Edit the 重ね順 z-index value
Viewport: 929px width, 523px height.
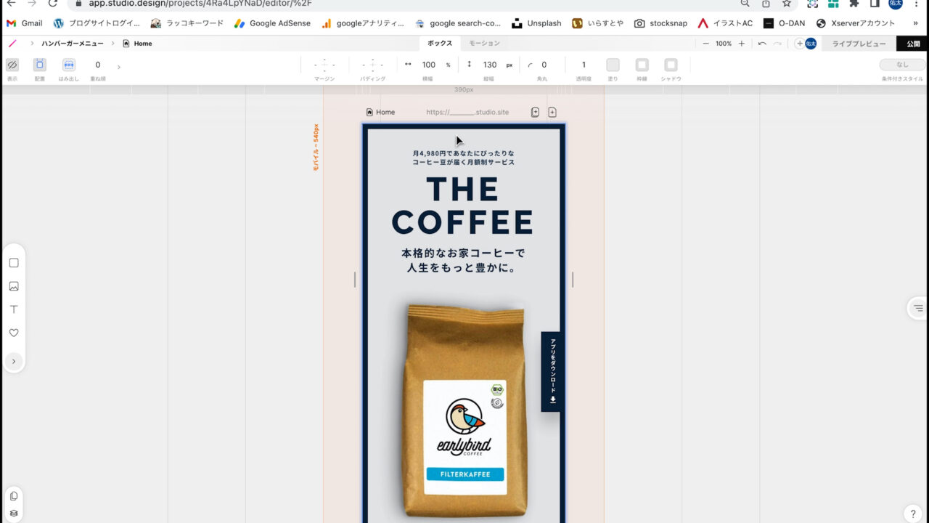(98, 65)
